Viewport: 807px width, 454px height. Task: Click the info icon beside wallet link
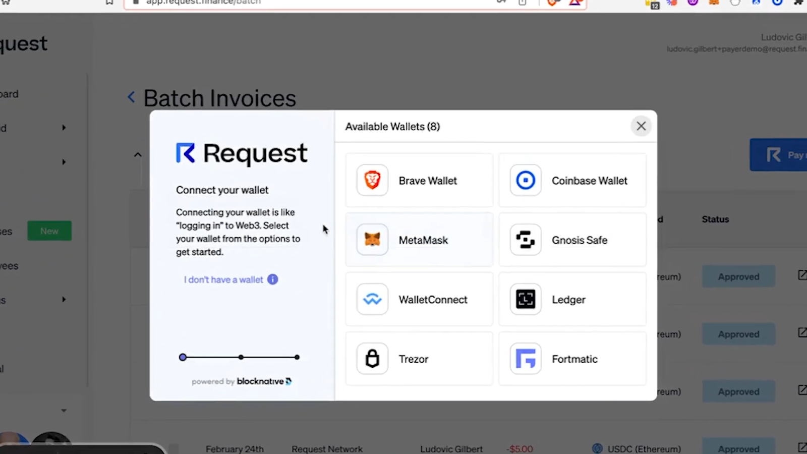click(x=273, y=279)
